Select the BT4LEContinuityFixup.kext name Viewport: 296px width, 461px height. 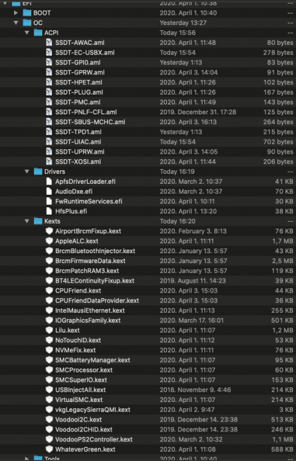tap(95, 280)
